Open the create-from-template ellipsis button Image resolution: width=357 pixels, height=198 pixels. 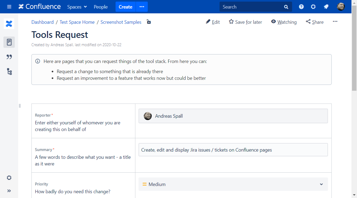coord(142,7)
